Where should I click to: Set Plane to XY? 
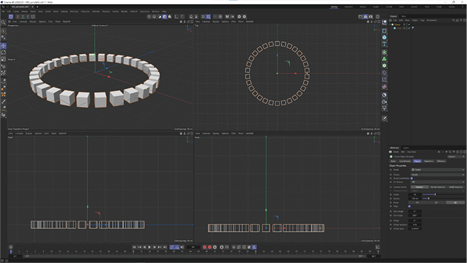pos(417,202)
